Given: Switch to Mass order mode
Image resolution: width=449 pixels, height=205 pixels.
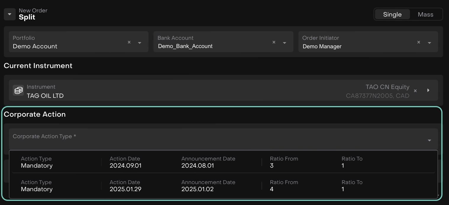Looking at the screenshot, I should pyautogui.click(x=425, y=14).
